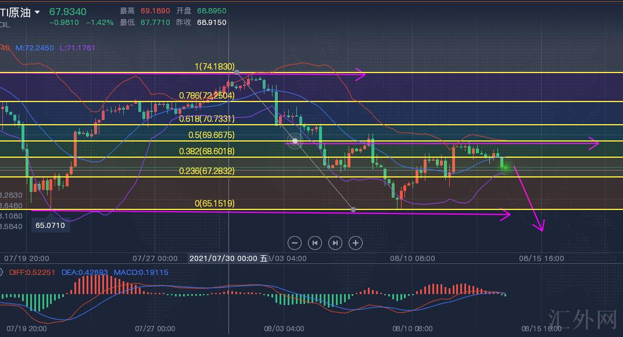Click the current price 67.9340
The image size is (623, 337).
[x=68, y=12]
